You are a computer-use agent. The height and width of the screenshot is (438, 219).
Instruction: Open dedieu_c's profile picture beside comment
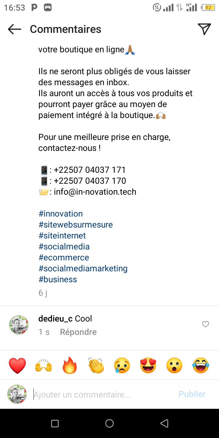[19, 325]
